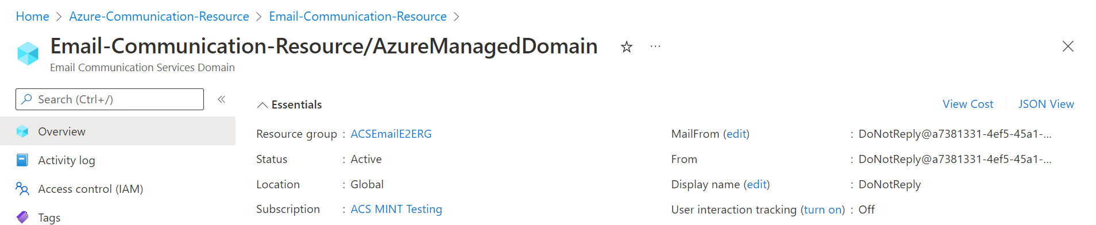Screen dimensions: 1096x225
Task: Collapse the Essentials section
Action: coord(263,105)
